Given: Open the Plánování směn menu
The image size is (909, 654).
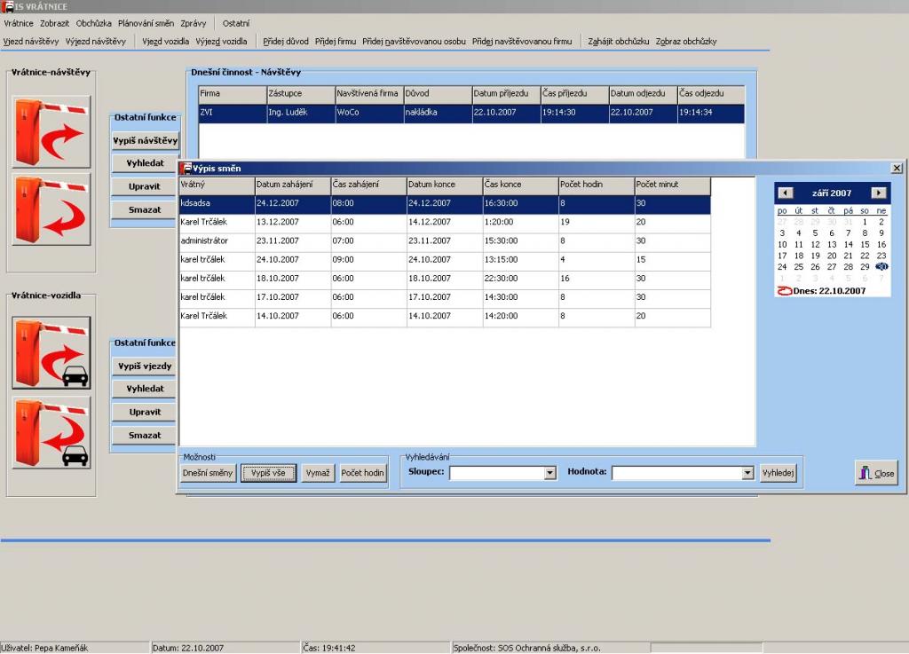Looking at the screenshot, I should (146, 23).
